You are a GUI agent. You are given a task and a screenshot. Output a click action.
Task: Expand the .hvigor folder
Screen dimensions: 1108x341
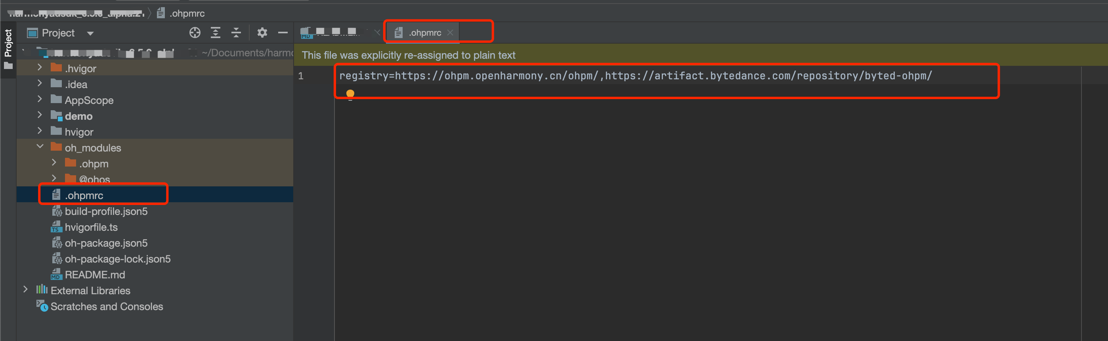[40, 67]
